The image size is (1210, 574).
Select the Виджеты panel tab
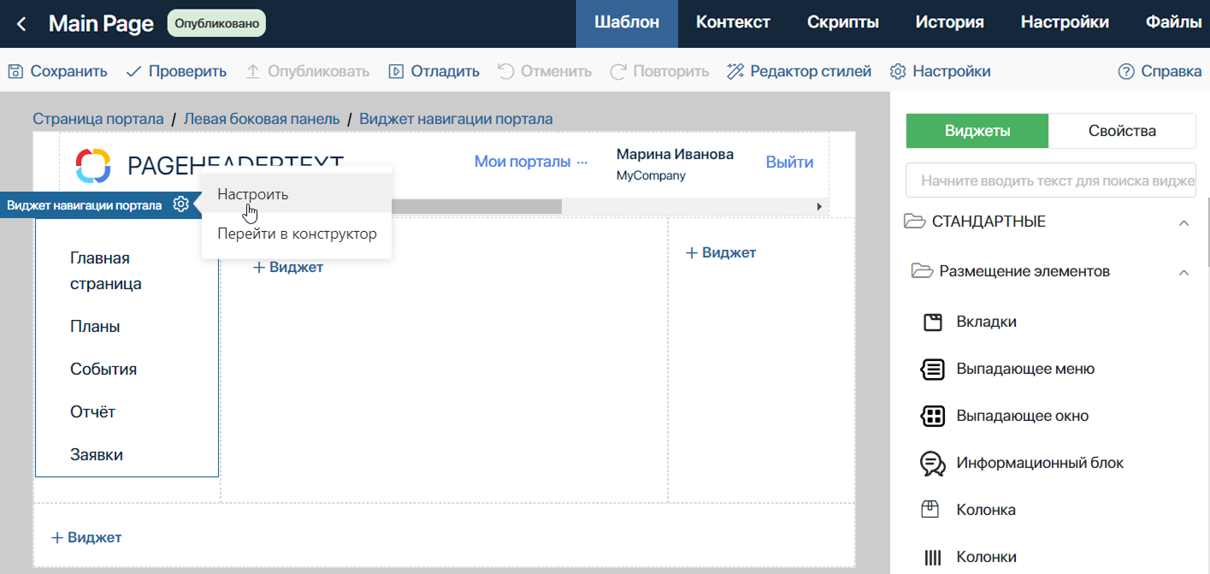pos(977,131)
